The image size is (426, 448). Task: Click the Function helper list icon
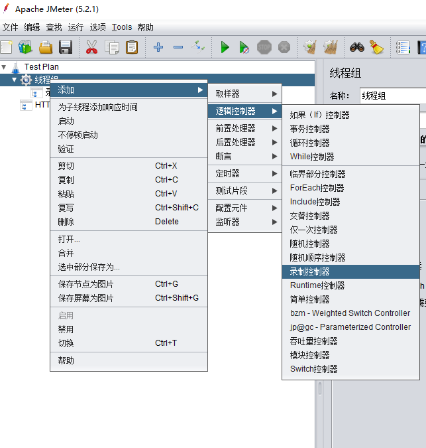click(x=403, y=47)
